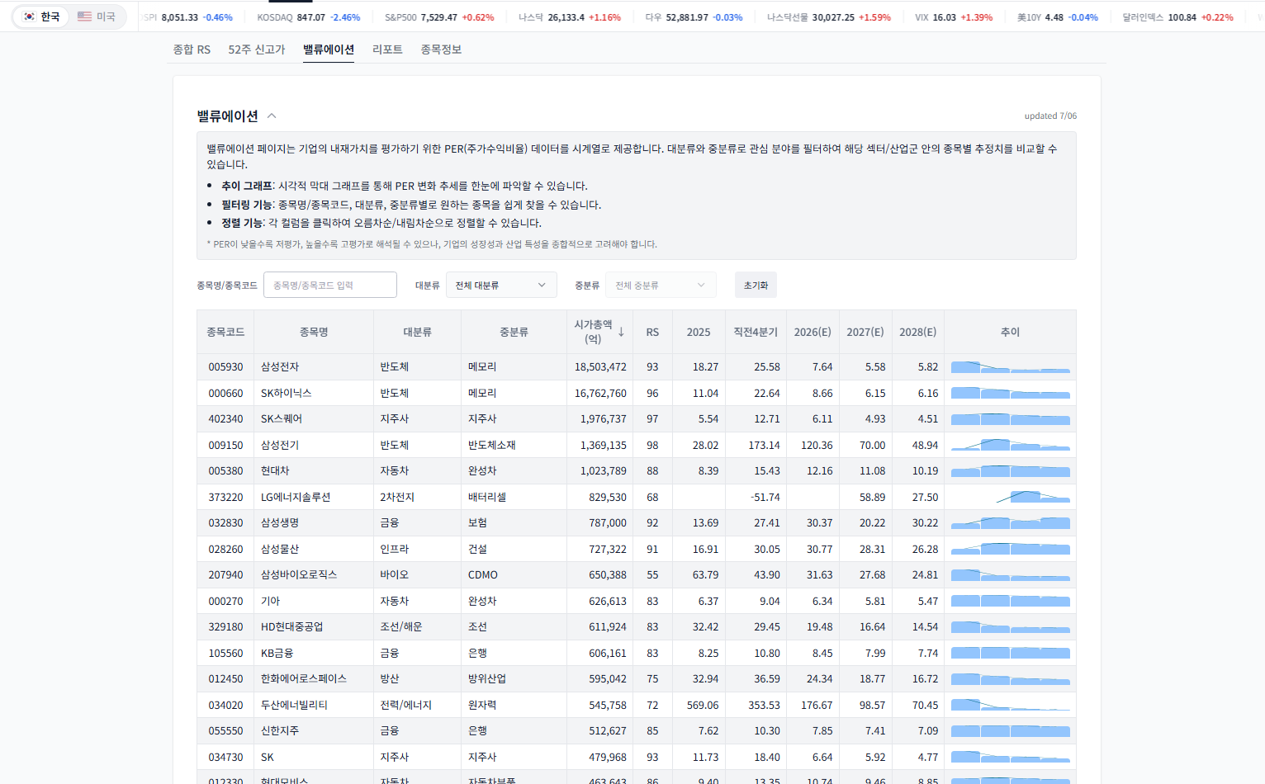
Task: Click stock code 005380
Action: pos(225,471)
